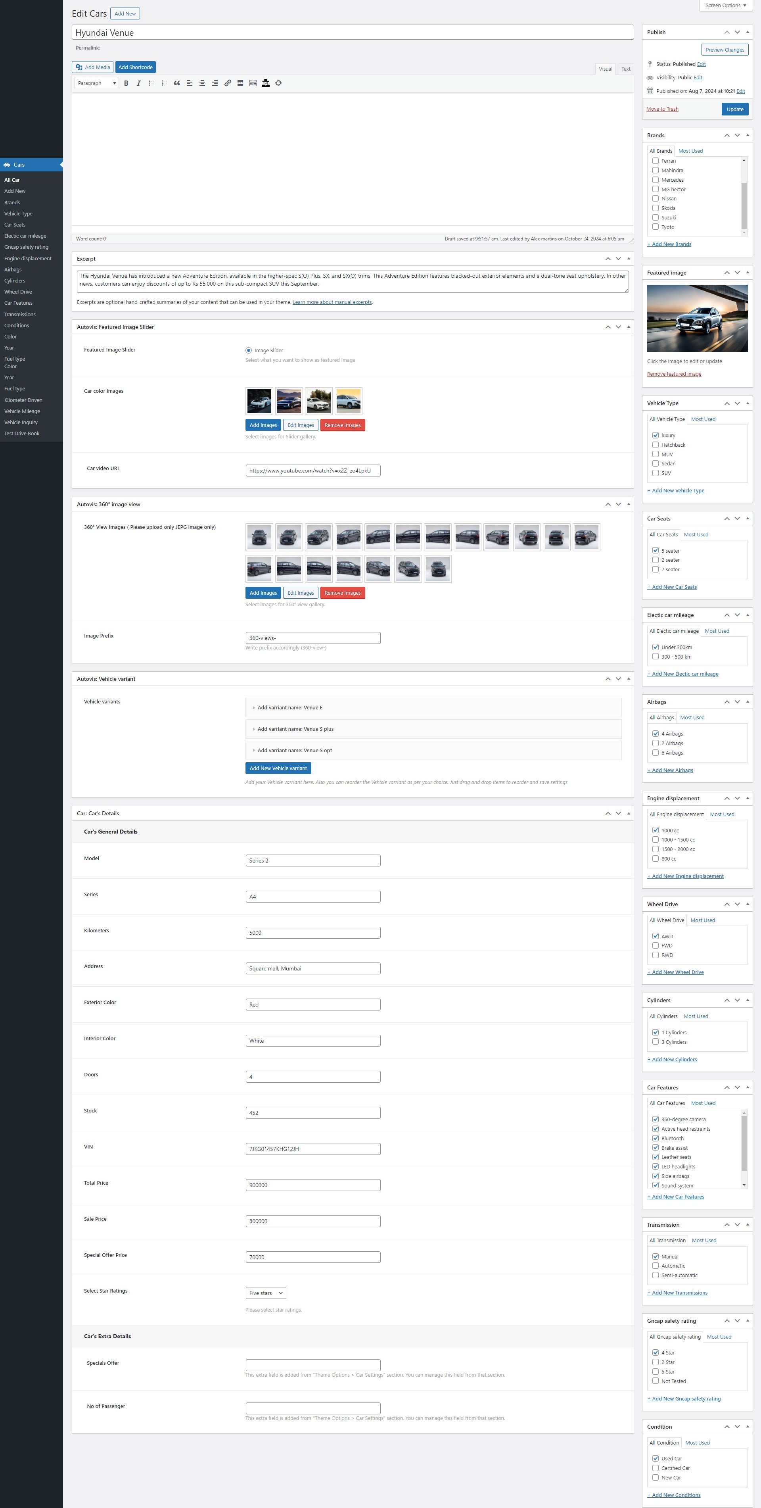This screenshot has width=761, height=1508.
Task: Toggle bold formatting in the editor
Action: 126,83
